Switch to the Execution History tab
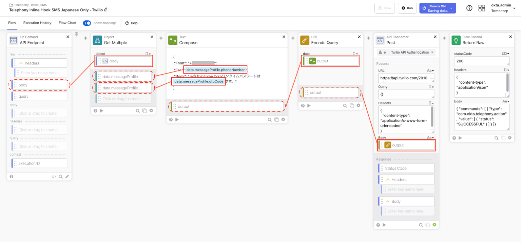The width and height of the screenshot is (521, 242). [x=37, y=23]
